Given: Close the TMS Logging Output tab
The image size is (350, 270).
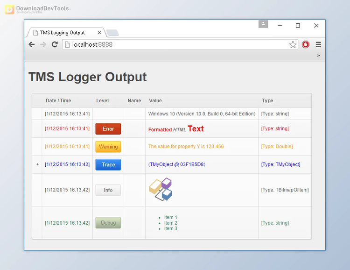Looking at the screenshot, I should point(99,33).
